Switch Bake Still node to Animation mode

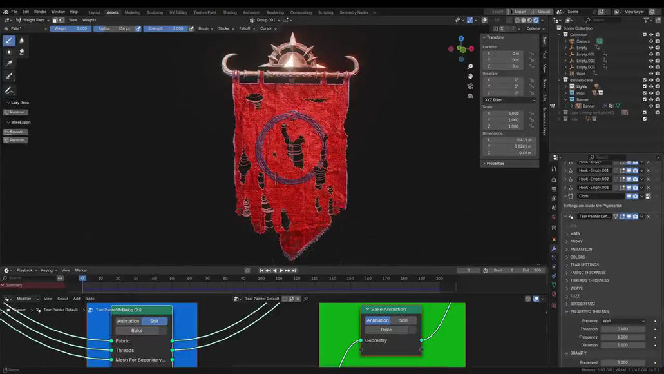click(128, 321)
